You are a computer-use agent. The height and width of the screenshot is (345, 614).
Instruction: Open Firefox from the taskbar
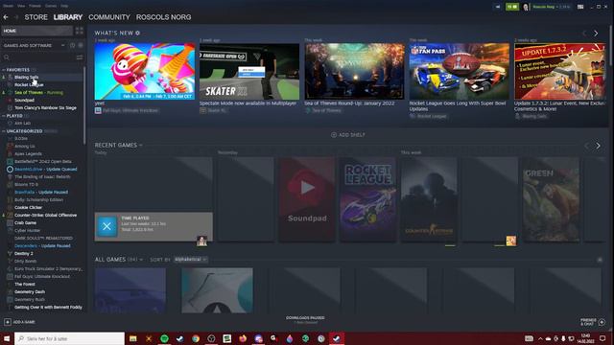[x=243, y=338]
